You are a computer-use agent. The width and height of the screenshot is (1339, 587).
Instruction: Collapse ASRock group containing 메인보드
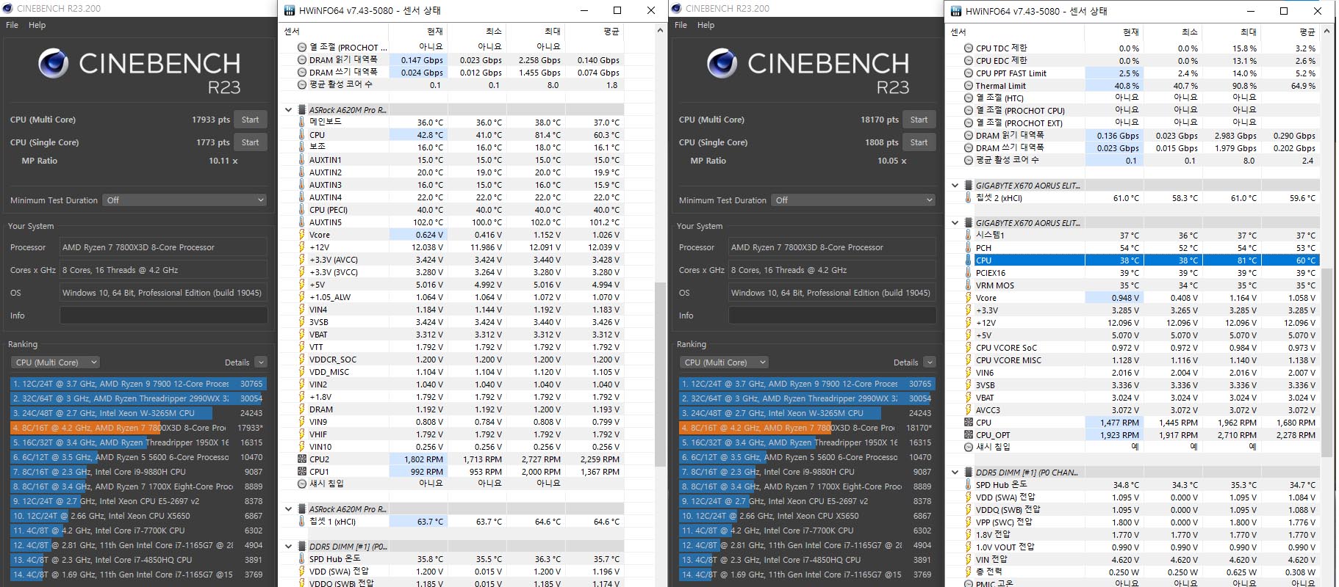[289, 110]
